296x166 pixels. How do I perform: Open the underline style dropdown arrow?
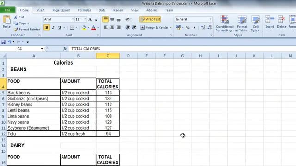click(64, 28)
